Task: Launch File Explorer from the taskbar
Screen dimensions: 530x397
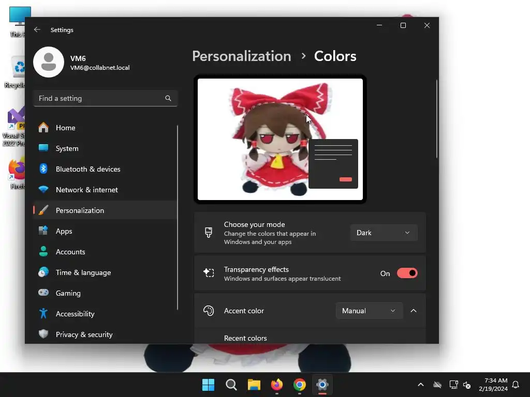Action: tap(254, 385)
